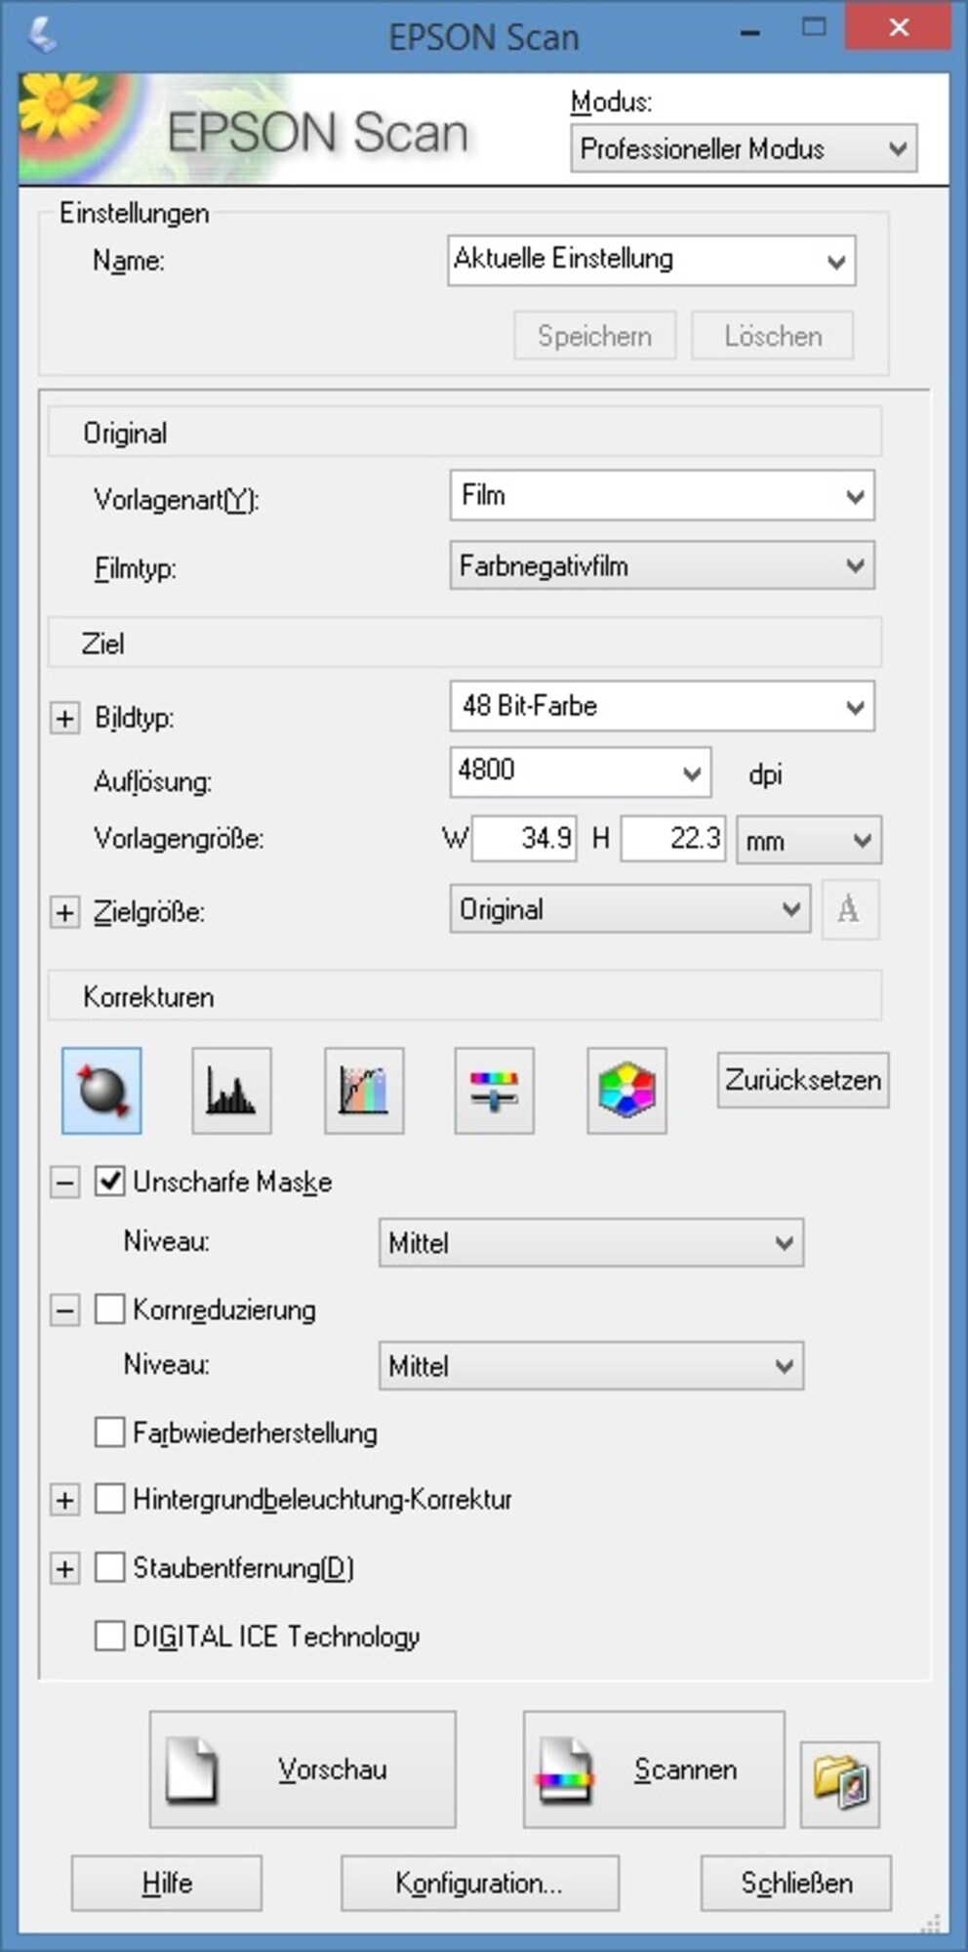Click the height H input field
This screenshot has height=1952, width=968.
point(673,839)
